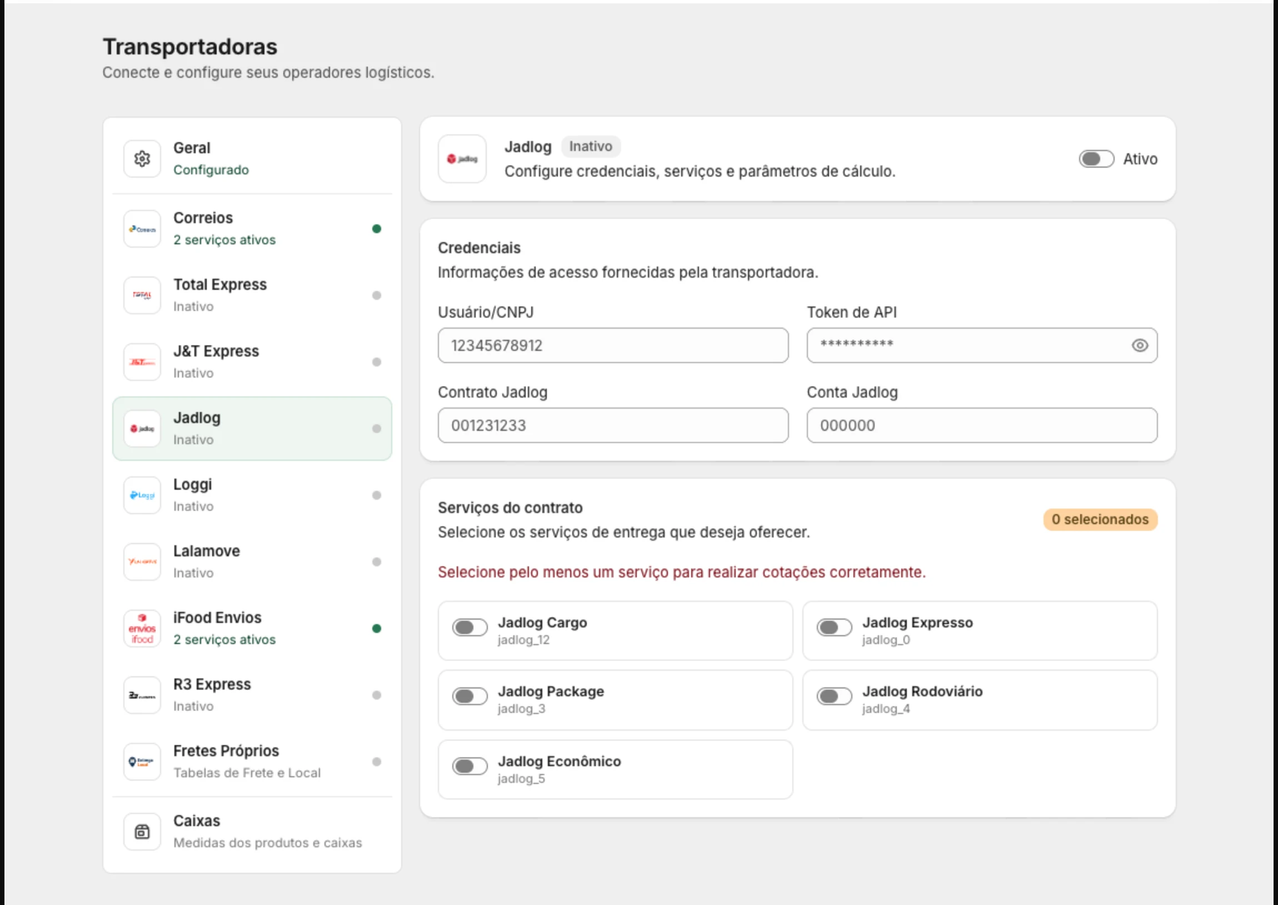Turn on the Jadlog Econômico service
1278x905 pixels.
[x=470, y=767]
